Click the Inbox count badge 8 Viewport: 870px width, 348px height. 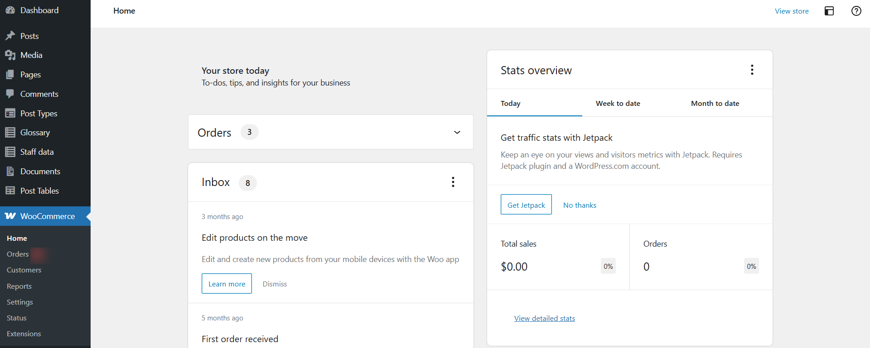248,183
